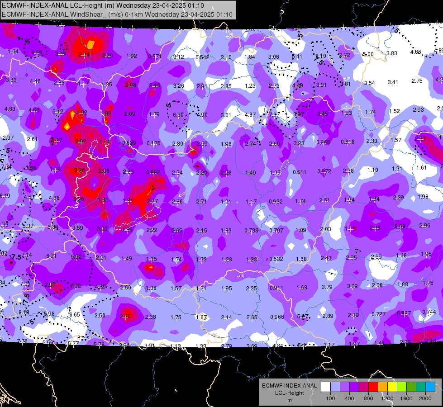
Task: Click the wind shear value '3.54'
Action: (370, 83)
